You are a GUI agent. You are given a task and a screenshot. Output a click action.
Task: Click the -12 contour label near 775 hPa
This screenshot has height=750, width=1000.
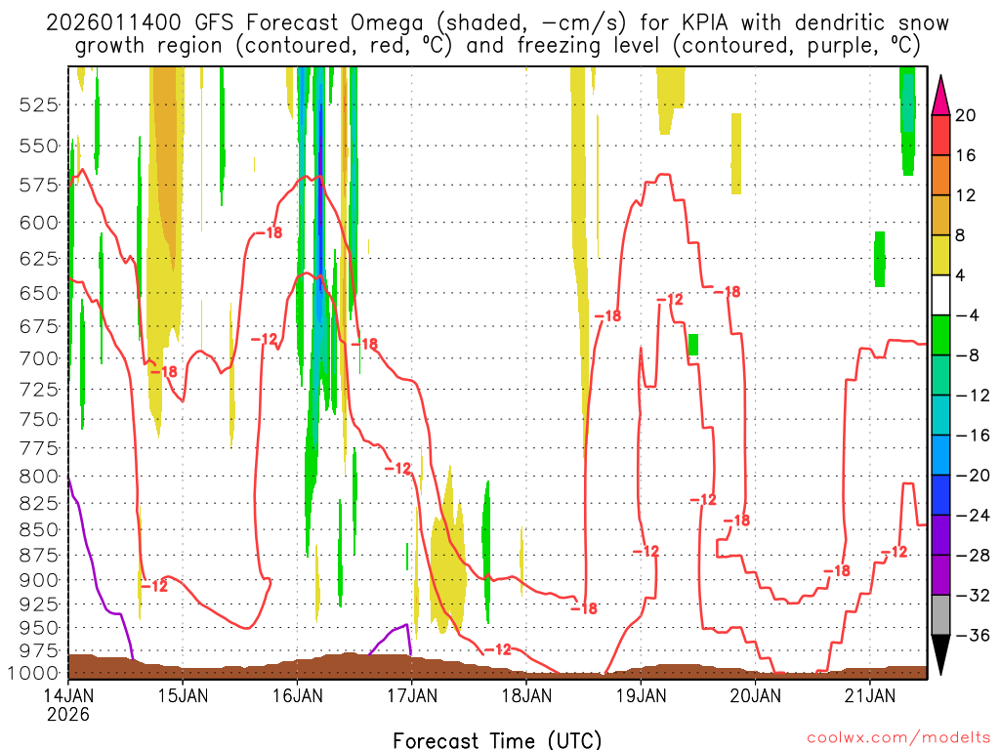point(398,469)
